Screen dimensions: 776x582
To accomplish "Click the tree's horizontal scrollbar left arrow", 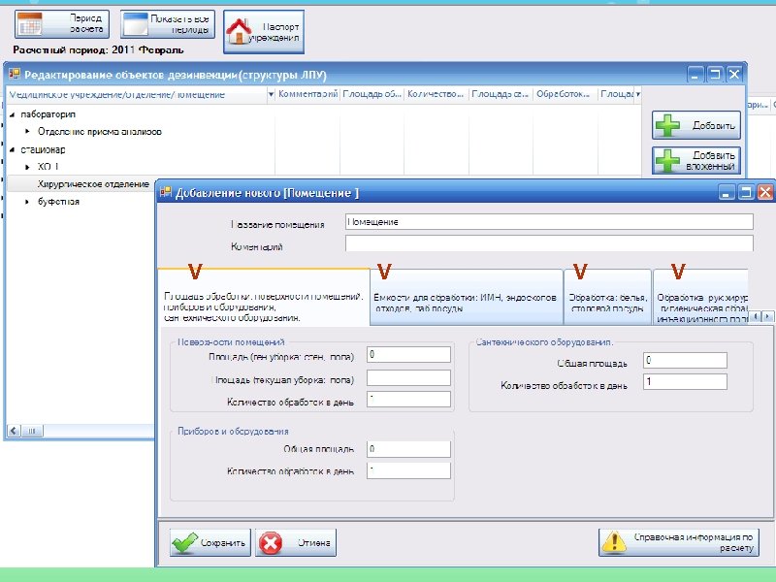I will tap(14, 431).
